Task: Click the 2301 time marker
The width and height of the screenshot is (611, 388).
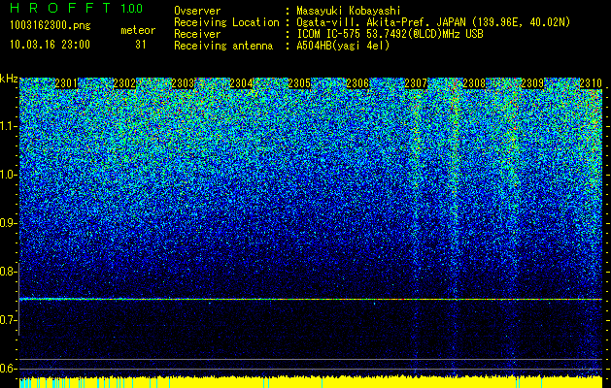Action: click(x=66, y=83)
